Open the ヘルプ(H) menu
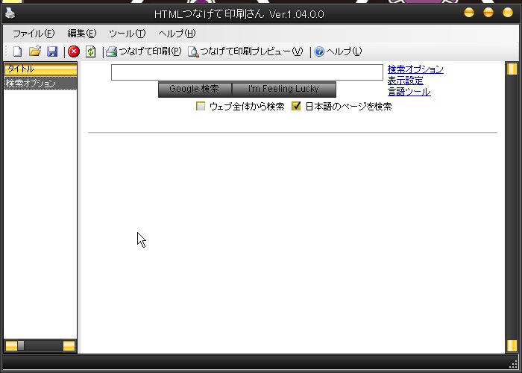522x373 pixels. [177, 34]
